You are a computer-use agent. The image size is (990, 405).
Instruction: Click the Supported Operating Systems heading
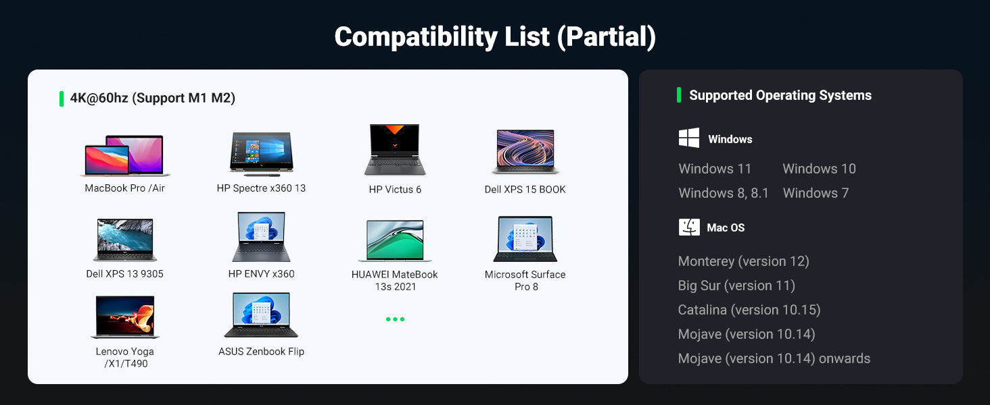click(780, 95)
